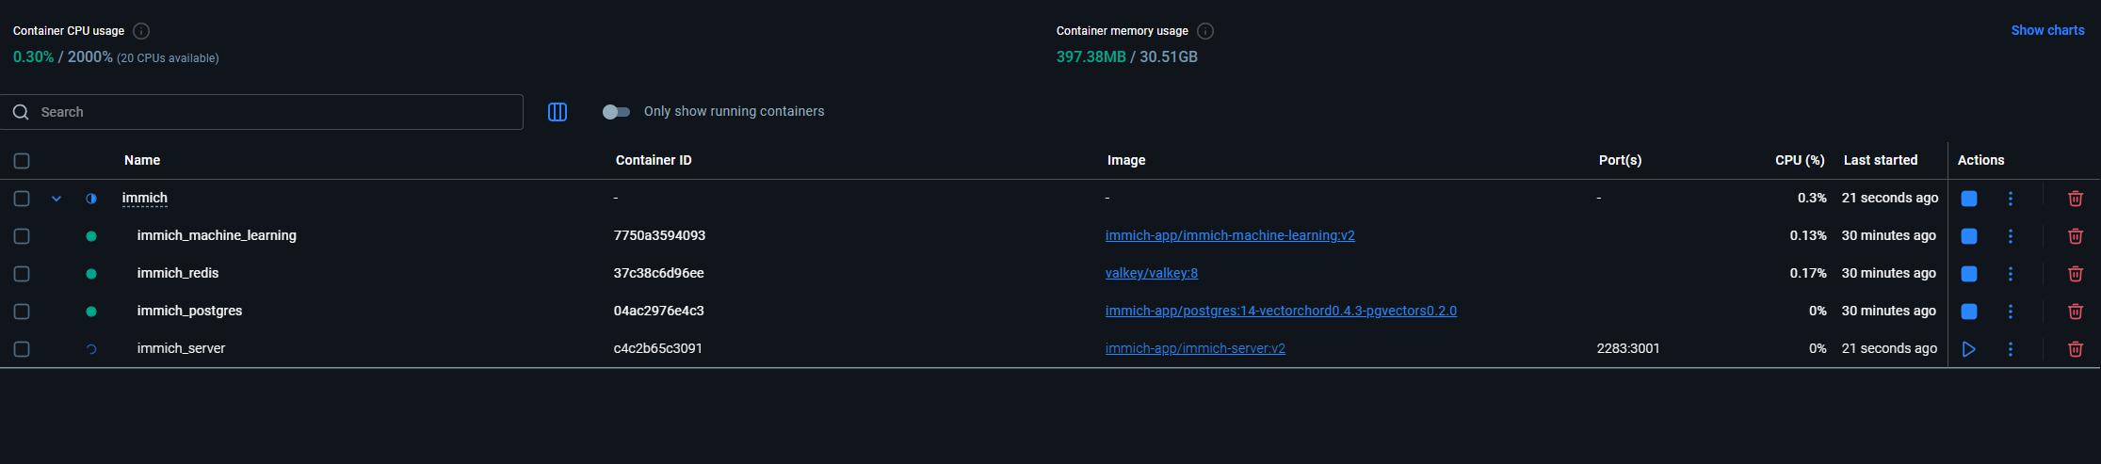Viewport: 2101px width, 464px height.
Task: Click Show charts link
Action: tap(2047, 30)
